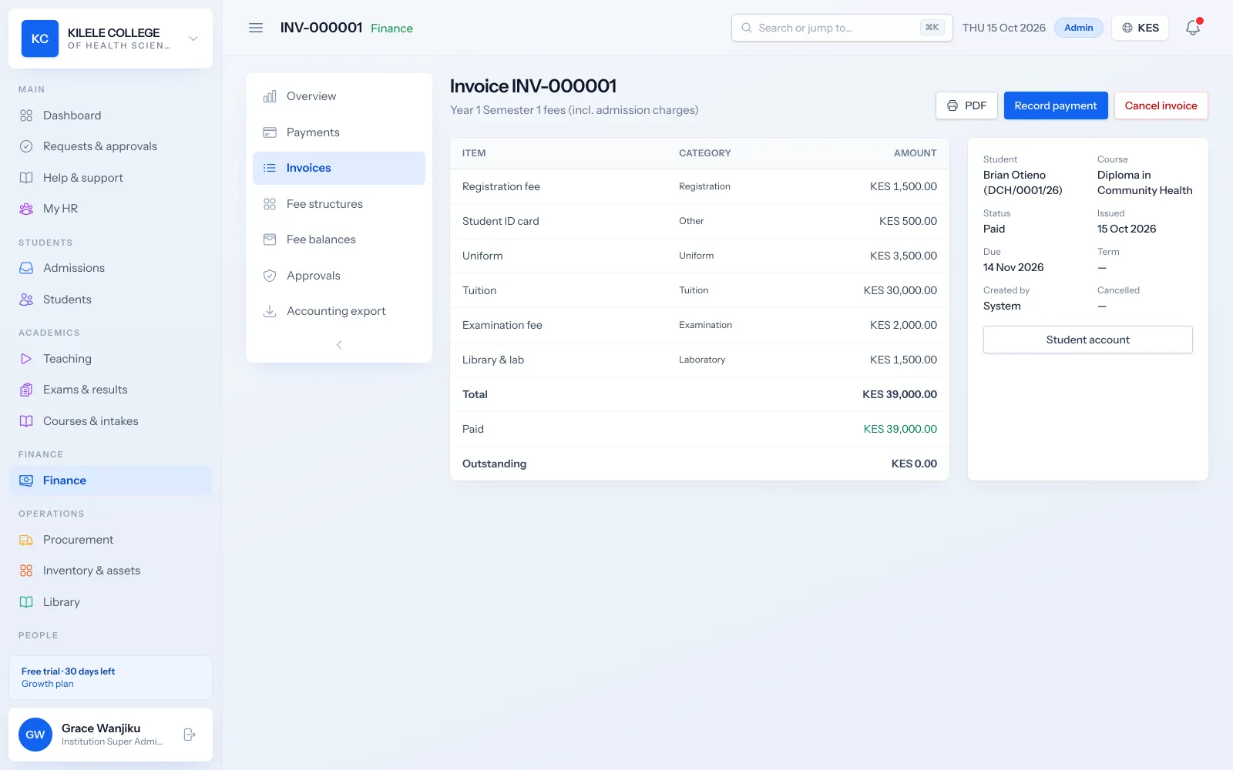Go to My HR

[111, 209]
